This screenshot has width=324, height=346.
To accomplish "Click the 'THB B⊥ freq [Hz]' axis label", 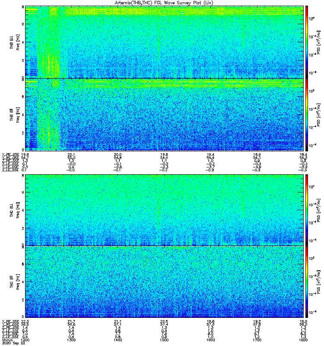I will [x=15, y=42].
